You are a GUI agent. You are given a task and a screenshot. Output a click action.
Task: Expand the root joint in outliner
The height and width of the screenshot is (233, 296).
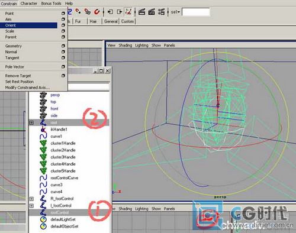[x=31, y=122]
